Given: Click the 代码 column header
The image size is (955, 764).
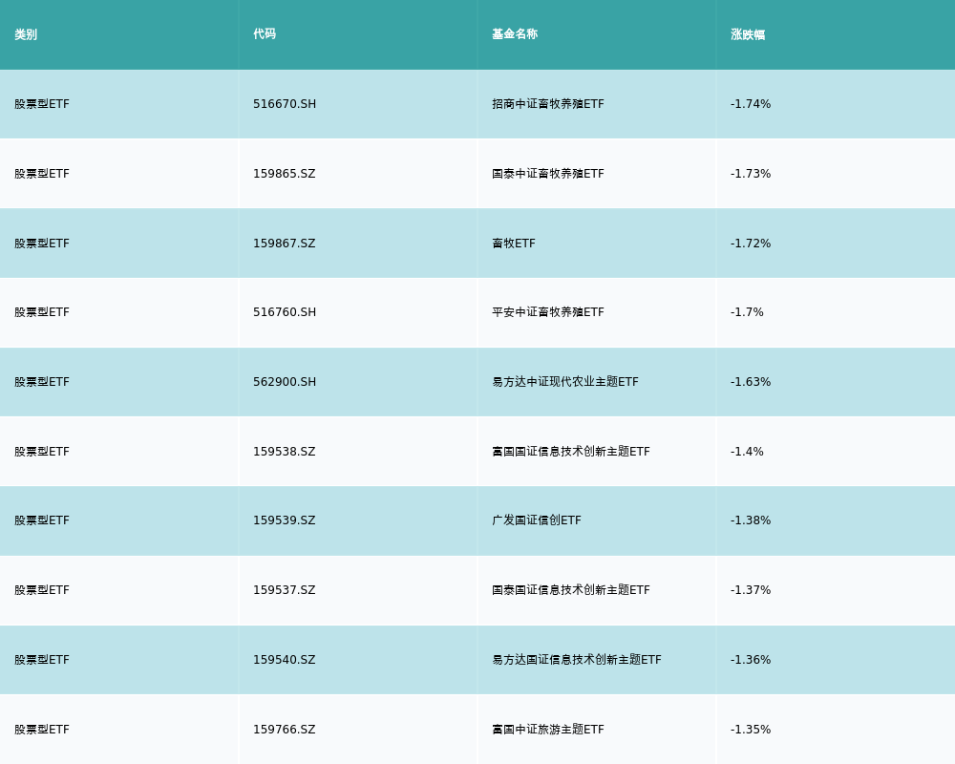Looking at the screenshot, I should coord(265,34).
